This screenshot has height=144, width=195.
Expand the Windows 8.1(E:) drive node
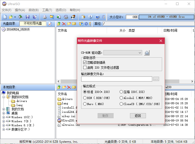[4, 125]
